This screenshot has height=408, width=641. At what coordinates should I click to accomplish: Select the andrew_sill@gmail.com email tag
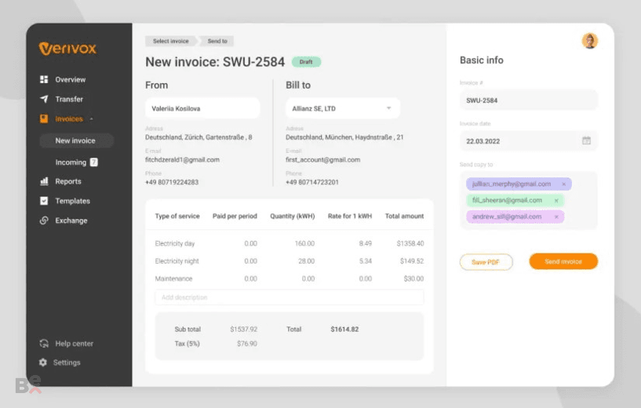click(x=515, y=217)
